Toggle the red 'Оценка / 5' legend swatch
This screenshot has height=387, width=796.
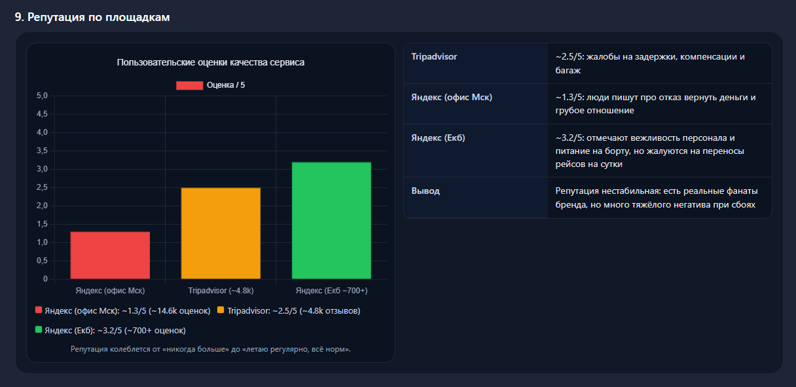(x=189, y=85)
